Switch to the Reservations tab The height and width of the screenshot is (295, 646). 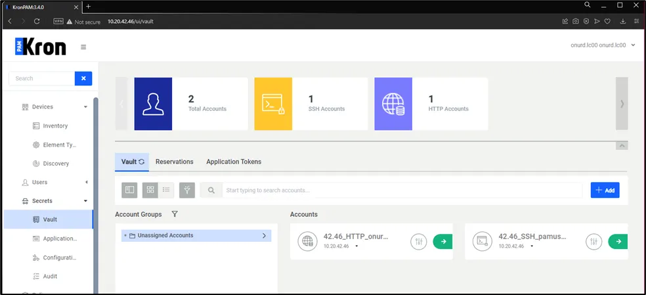(174, 162)
